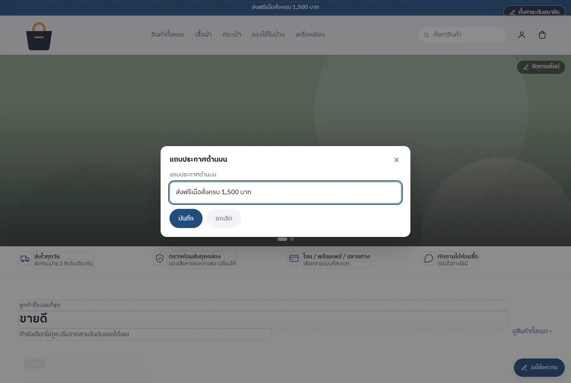
Task: Click the ถ้ายังเลือกไม่ถูก description text
Action: tap(74, 334)
